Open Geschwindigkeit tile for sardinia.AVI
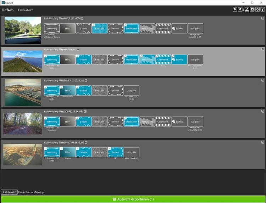Image resolution: width=266 pixels, height=203 pixels. (164, 60)
